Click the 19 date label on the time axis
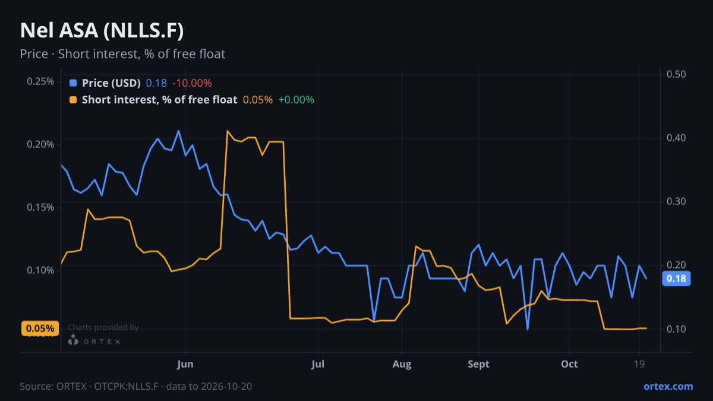This screenshot has height=401, width=713. click(639, 364)
